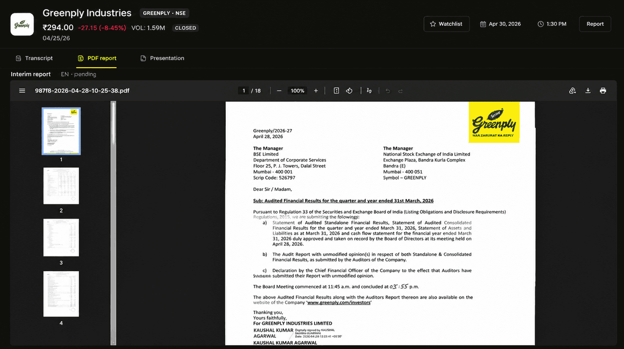Rotate the PDF document counterclockwise

point(349,91)
